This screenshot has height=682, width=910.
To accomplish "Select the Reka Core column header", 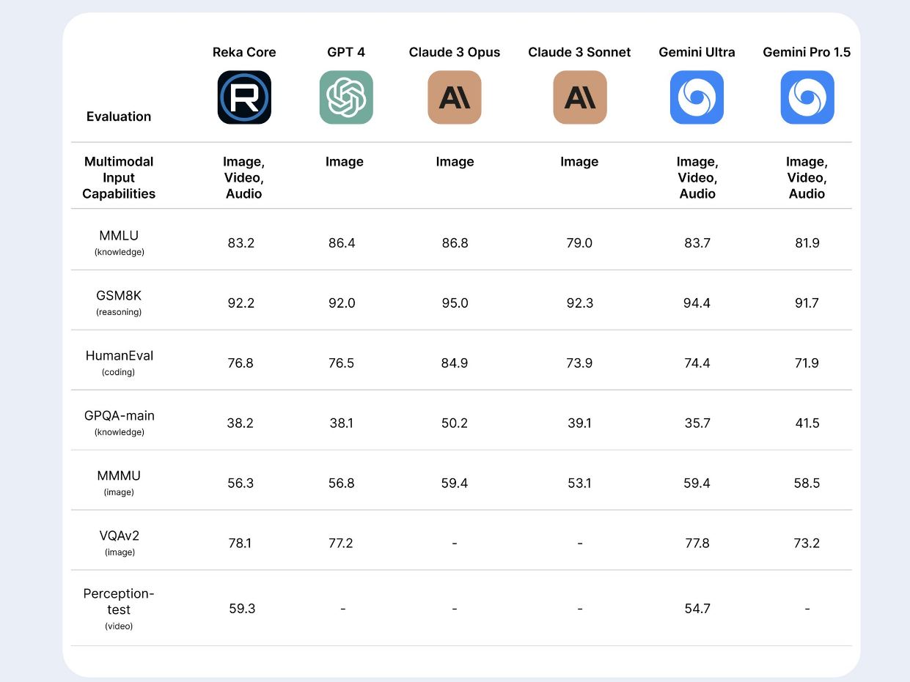I will click(x=244, y=52).
